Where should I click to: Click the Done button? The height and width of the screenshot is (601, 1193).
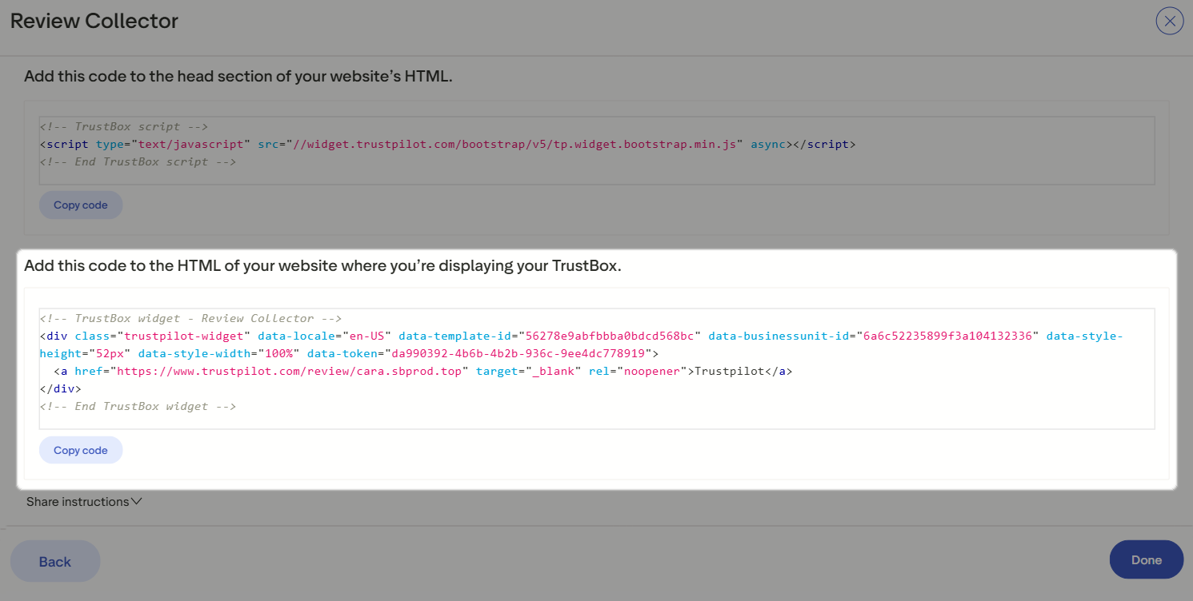1147,559
